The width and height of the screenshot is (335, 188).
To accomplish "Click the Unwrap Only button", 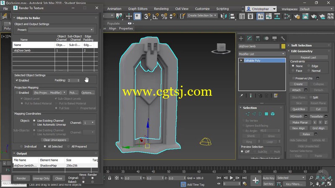I will 41,178.
